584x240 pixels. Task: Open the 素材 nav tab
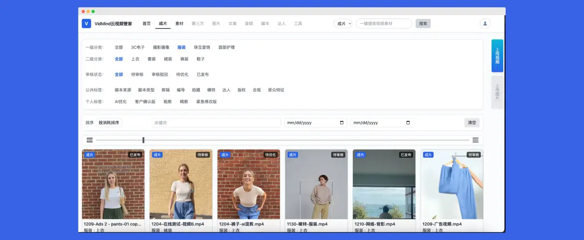(x=180, y=23)
